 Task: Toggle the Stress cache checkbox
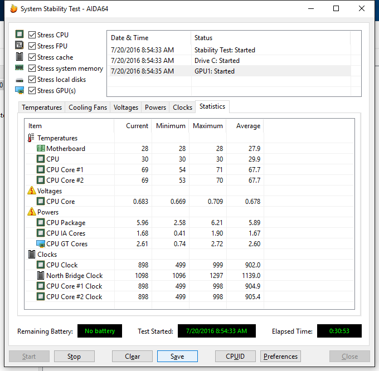32,57
